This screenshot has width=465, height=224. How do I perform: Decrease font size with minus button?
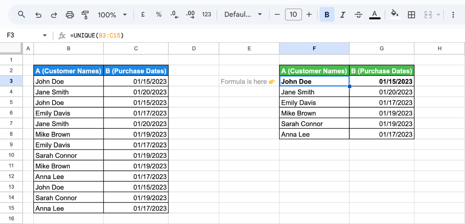click(x=277, y=15)
